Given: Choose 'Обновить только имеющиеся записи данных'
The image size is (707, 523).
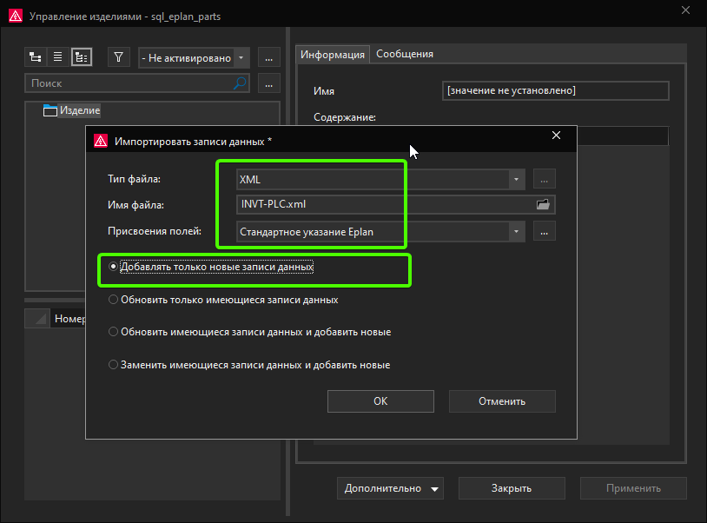Looking at the screenshot, I should [x=113, y=298].
